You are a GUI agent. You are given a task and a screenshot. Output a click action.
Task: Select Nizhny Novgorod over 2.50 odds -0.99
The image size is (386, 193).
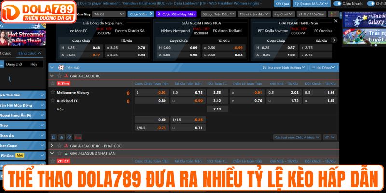(224, 48)
